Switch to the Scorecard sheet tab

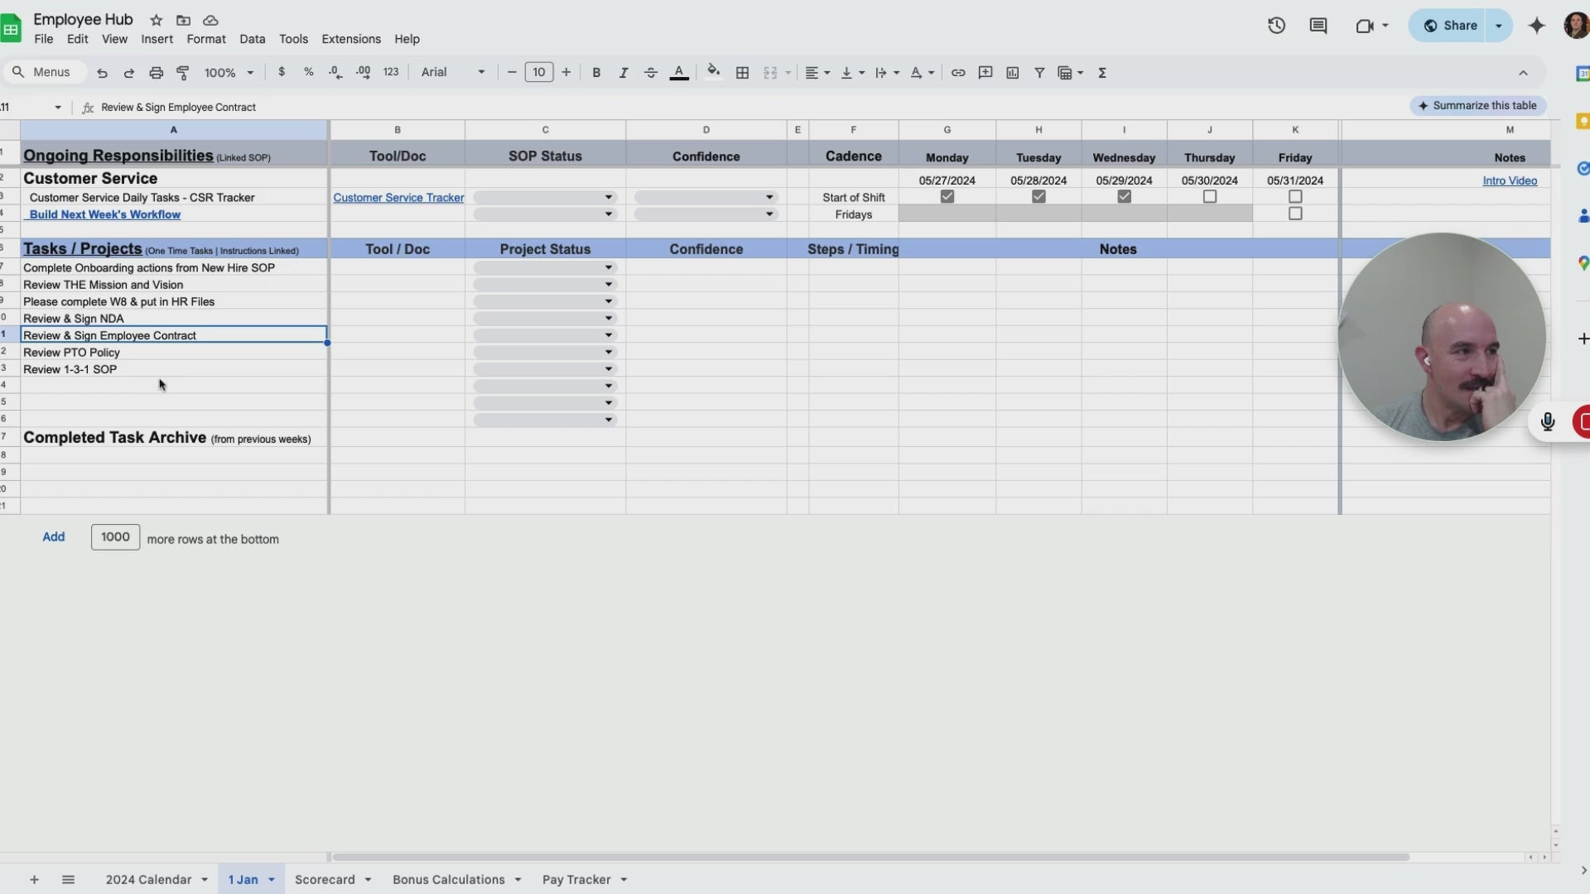(325, 879)
